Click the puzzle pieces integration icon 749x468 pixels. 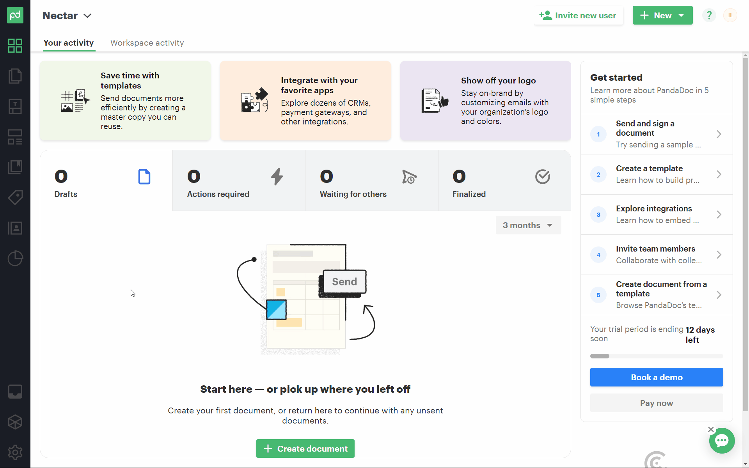(x=255, y=100)
